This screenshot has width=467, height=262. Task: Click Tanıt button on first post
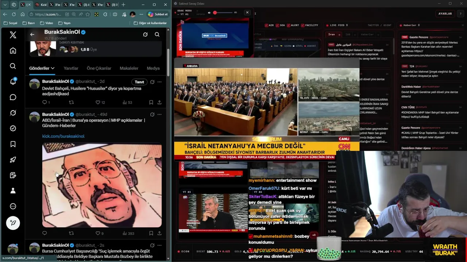139,82
